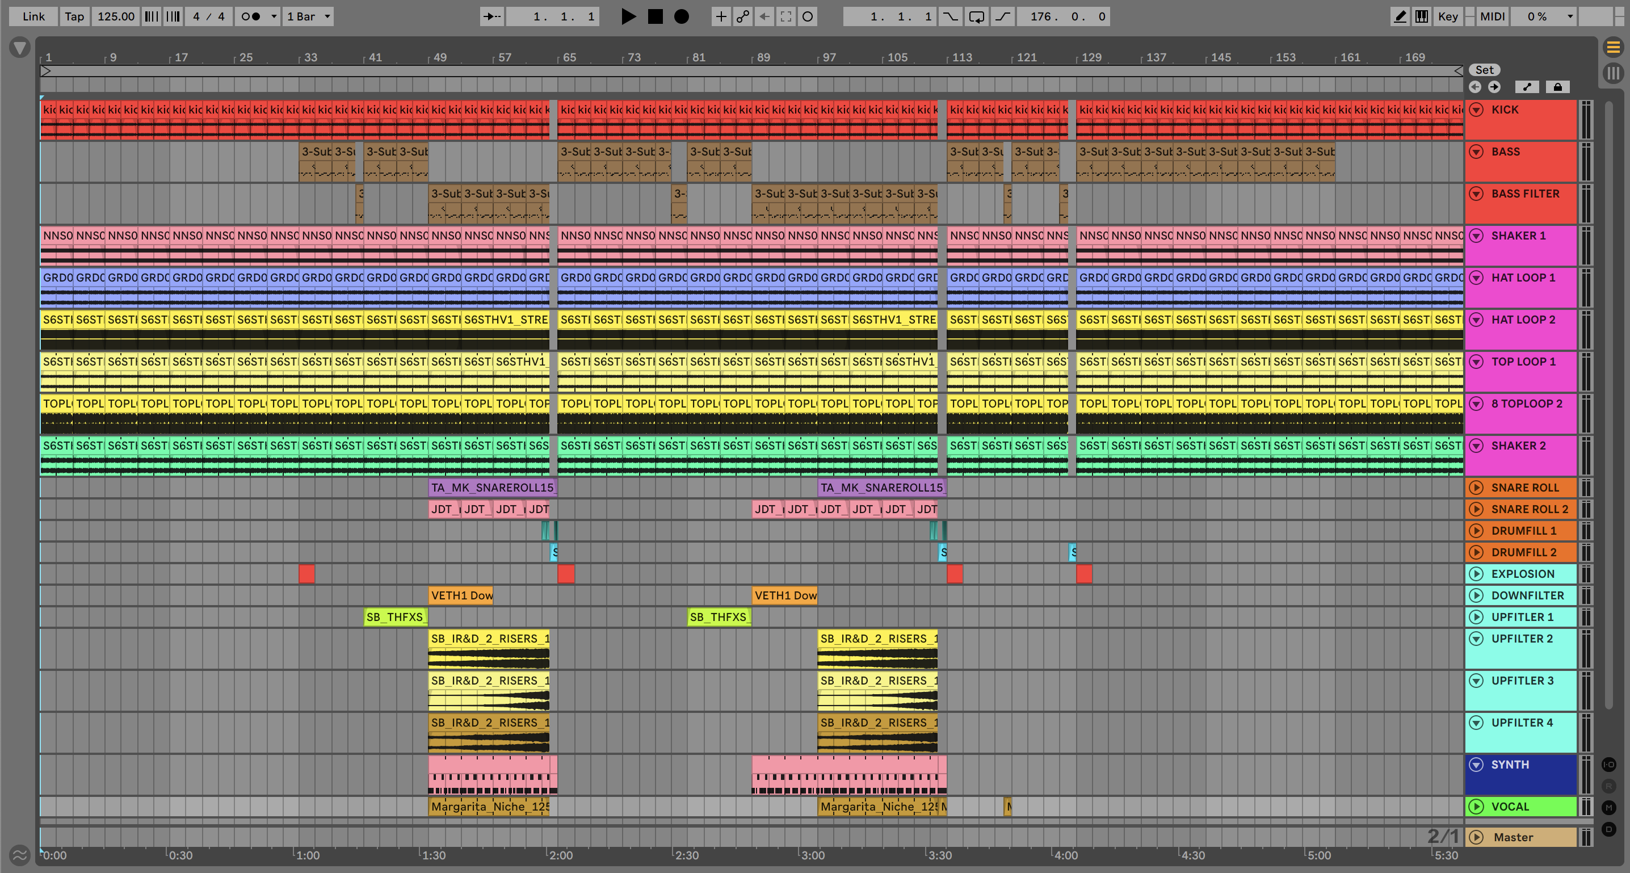
Task: Toggle the Arrangement Loop switch
Action: click(976, 16)
